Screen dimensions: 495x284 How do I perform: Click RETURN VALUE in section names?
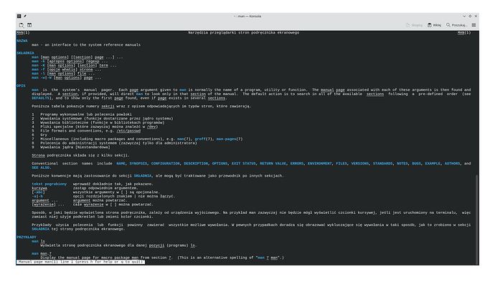pyautogui.click(x=273, y=164)
